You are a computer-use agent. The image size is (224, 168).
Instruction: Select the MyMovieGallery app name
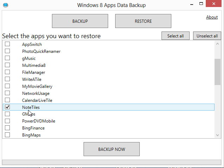tap(37, 86)
